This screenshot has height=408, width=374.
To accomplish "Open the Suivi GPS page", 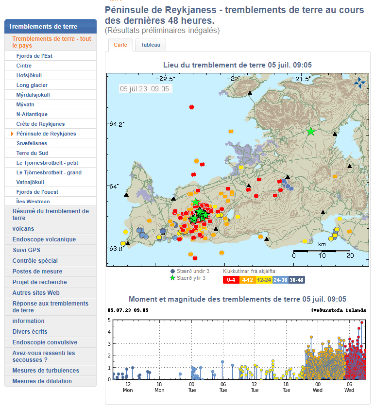I will [26, 250].
